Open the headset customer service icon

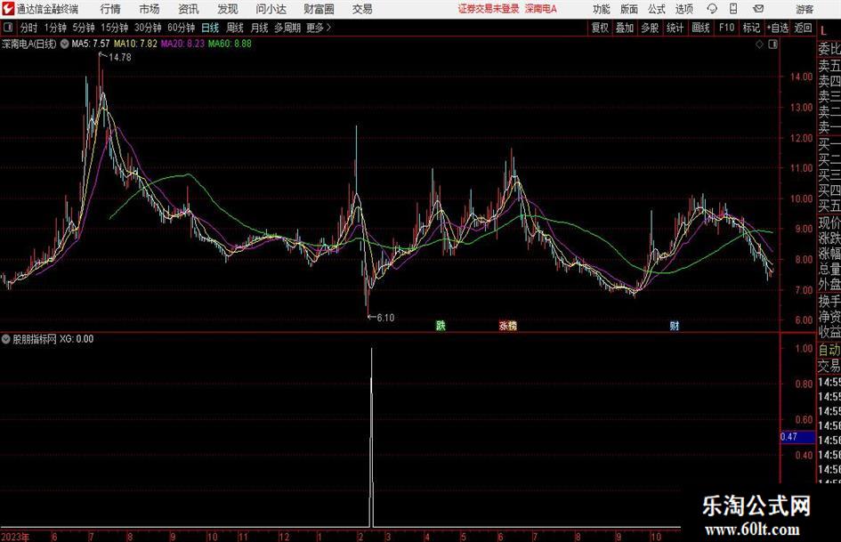click(x=712, y=9)
